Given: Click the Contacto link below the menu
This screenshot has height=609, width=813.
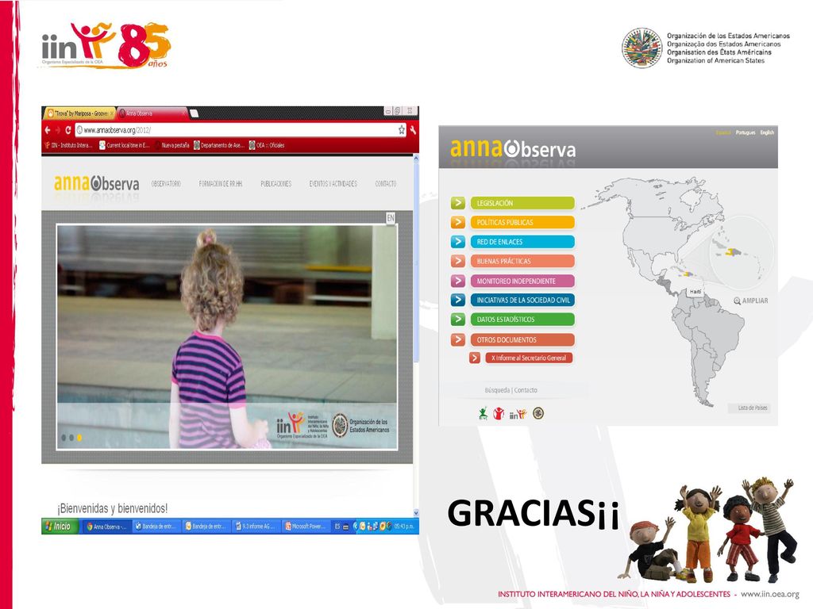Looking at the screenshot, I should point(526,390).
